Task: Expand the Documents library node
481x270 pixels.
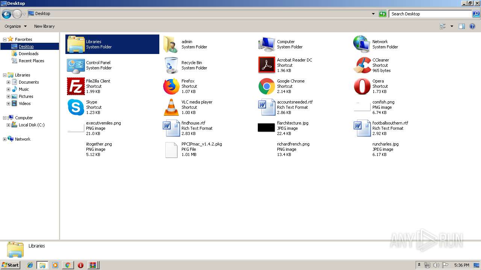Action: click(x=8, y=82)
